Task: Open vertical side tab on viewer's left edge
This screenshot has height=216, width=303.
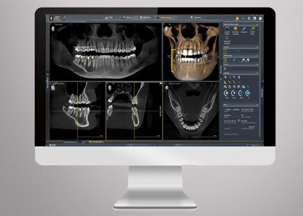Action: [47, 82]
